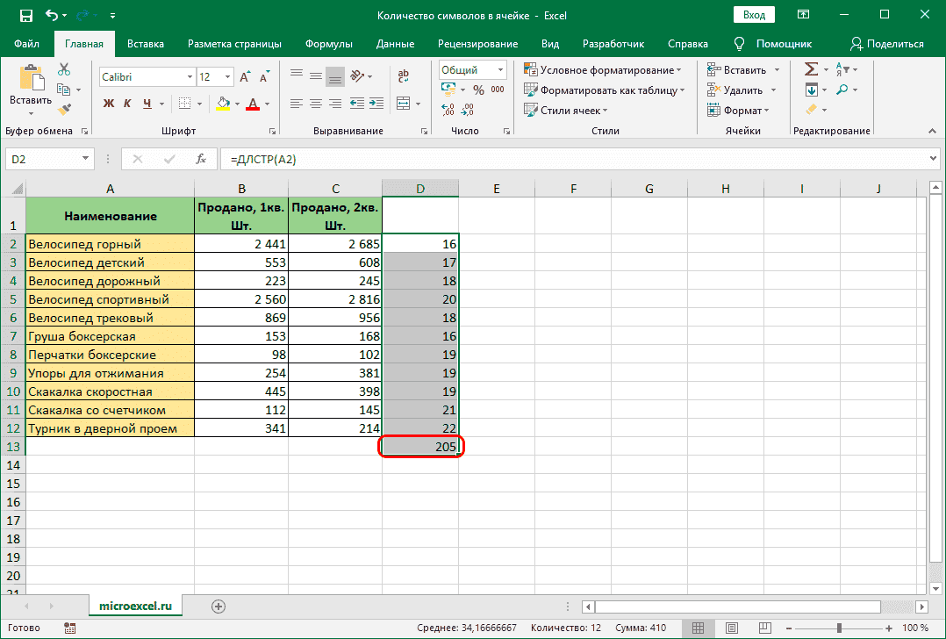Viewport: 946px width, 639px height.
Task: Click the Поделиться share button
Action: pos(887,44)
